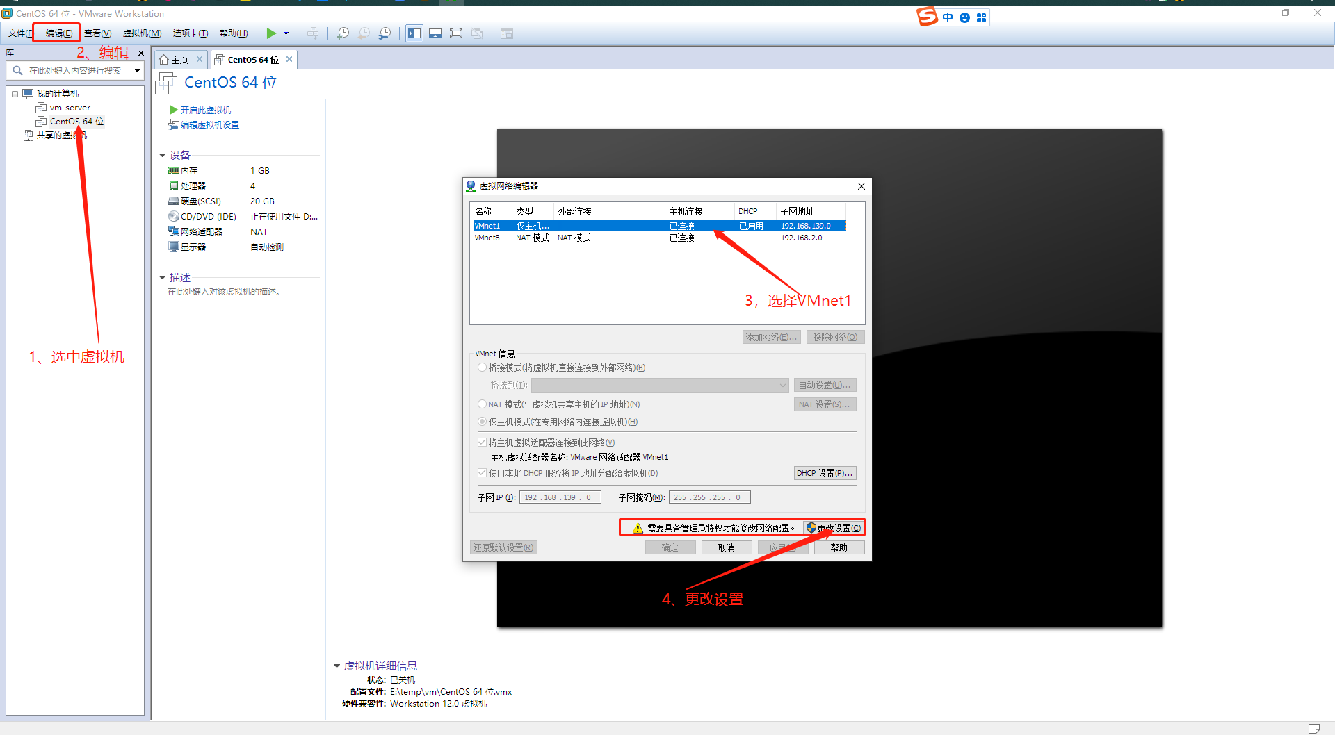Click the 添加网络 button

771,337
